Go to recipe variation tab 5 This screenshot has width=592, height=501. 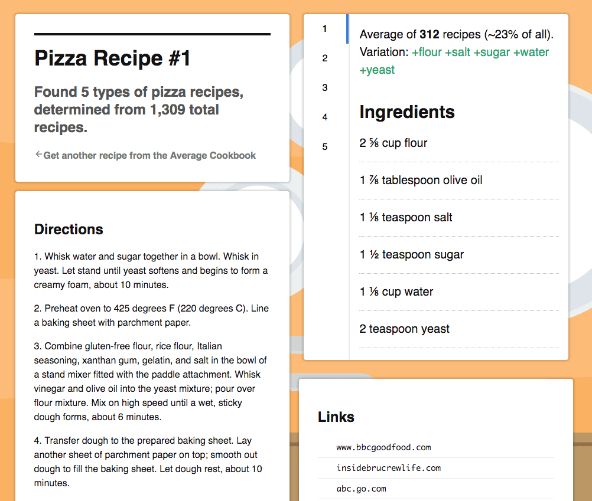tap(325, 147)
